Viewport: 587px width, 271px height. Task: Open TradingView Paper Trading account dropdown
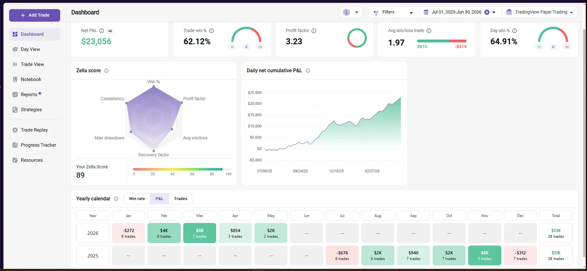pyautogui.click(x=539, y=12)
